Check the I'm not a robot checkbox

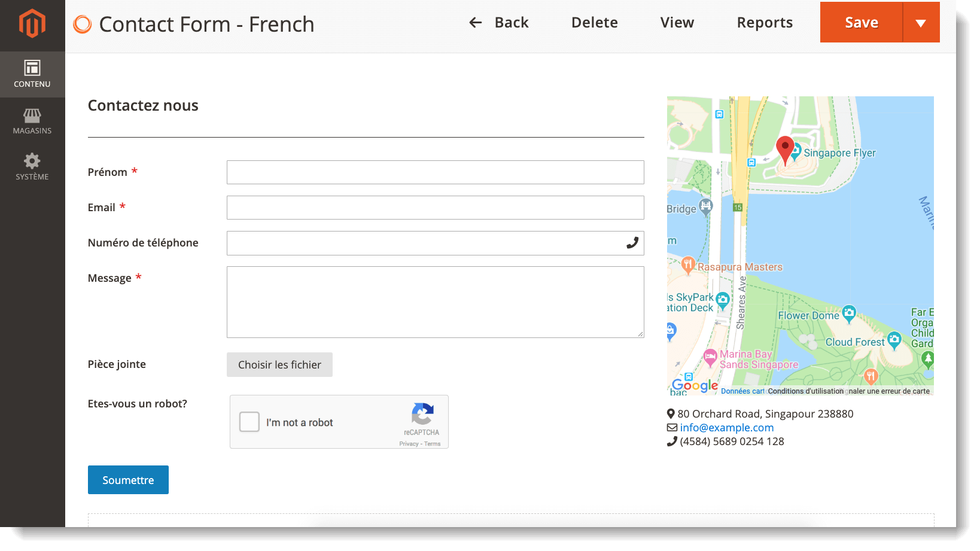pyautogui.click(x=249, y=422)
